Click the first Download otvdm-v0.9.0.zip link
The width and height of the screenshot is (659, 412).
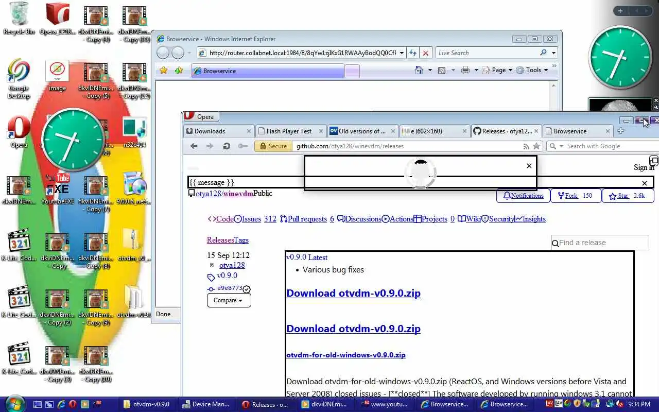353,293
